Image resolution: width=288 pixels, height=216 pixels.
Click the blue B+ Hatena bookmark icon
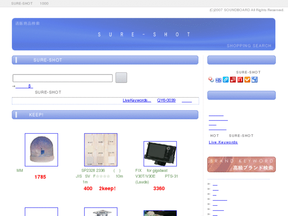point(218,80)
